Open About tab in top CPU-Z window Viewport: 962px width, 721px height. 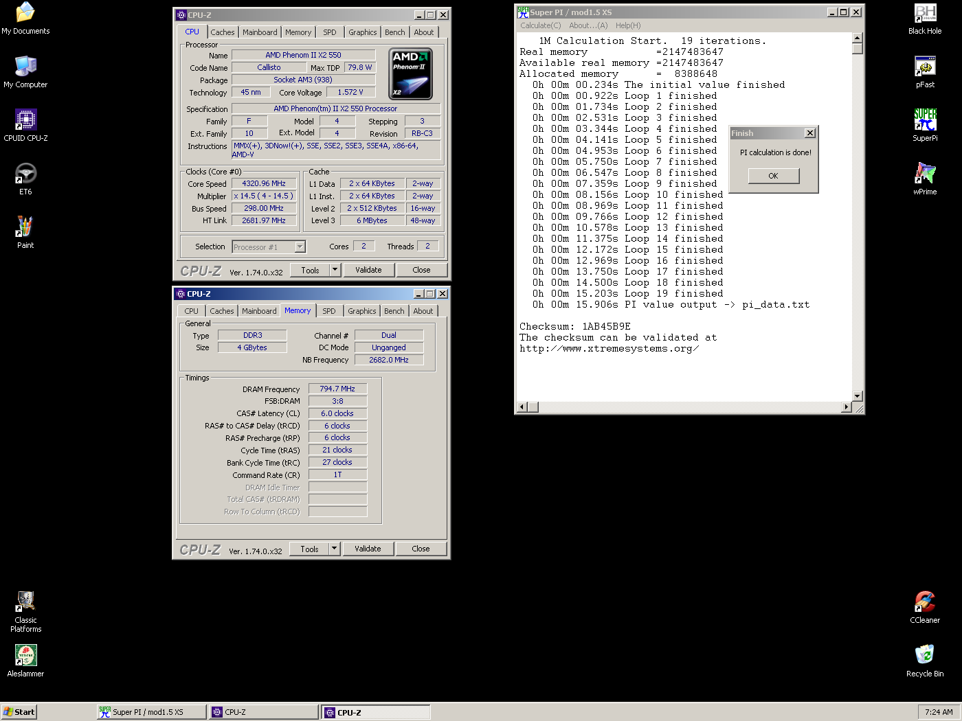[424, 32]
